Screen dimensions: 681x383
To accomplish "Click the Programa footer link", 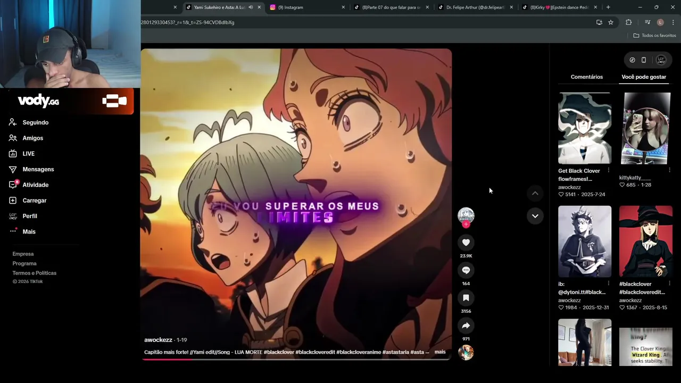I will click(24, 263).
